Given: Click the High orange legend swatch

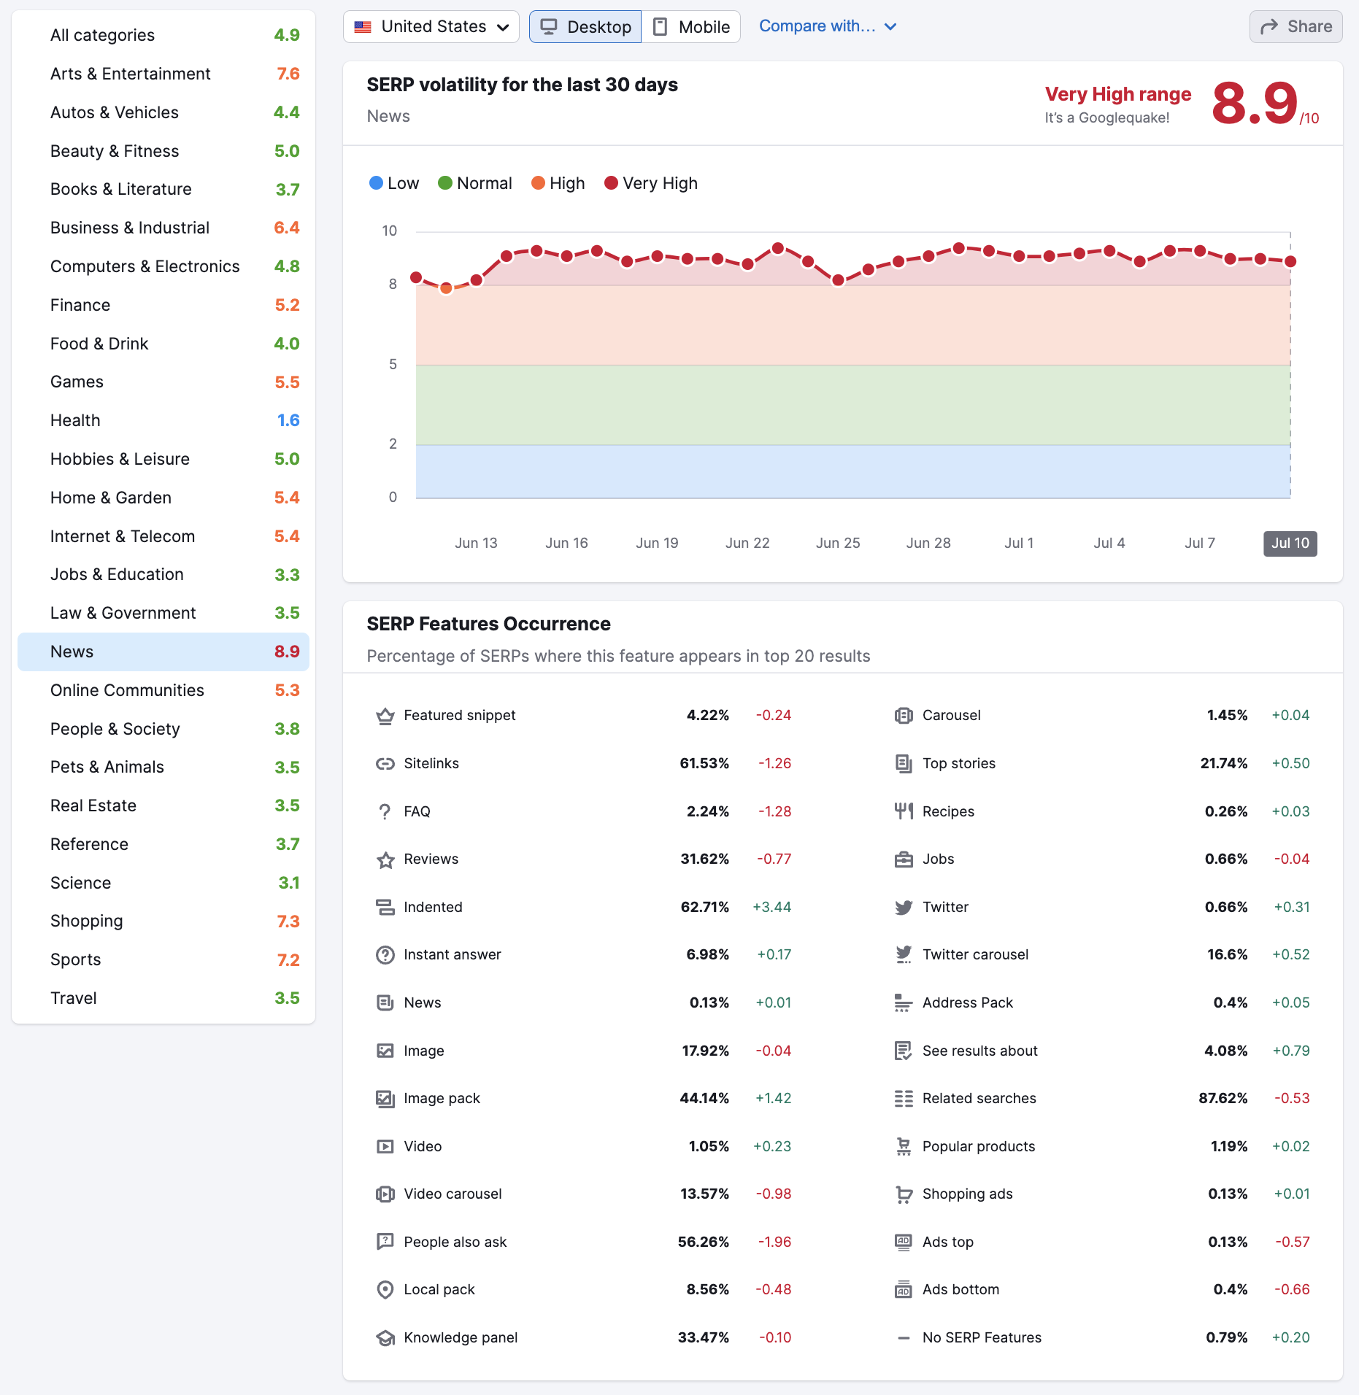Looking at the screenshot, I should click(x=538, y=183).
